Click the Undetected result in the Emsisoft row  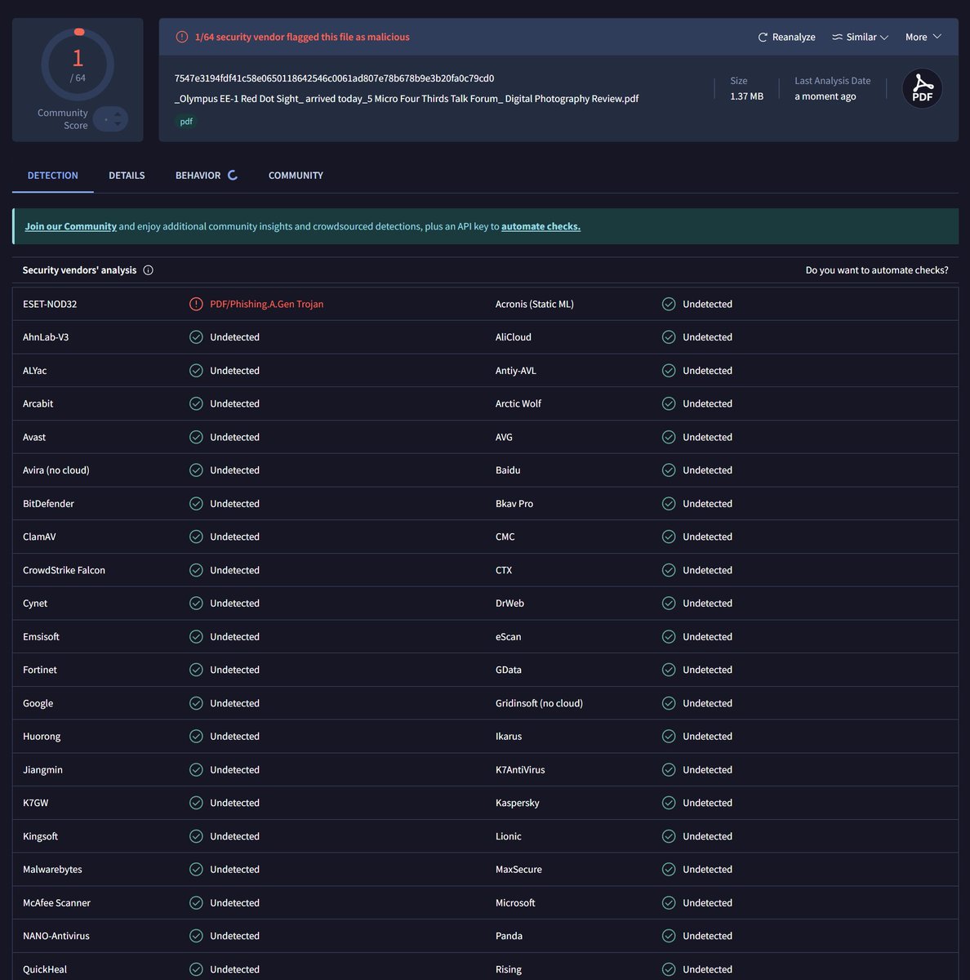point(234,637)
